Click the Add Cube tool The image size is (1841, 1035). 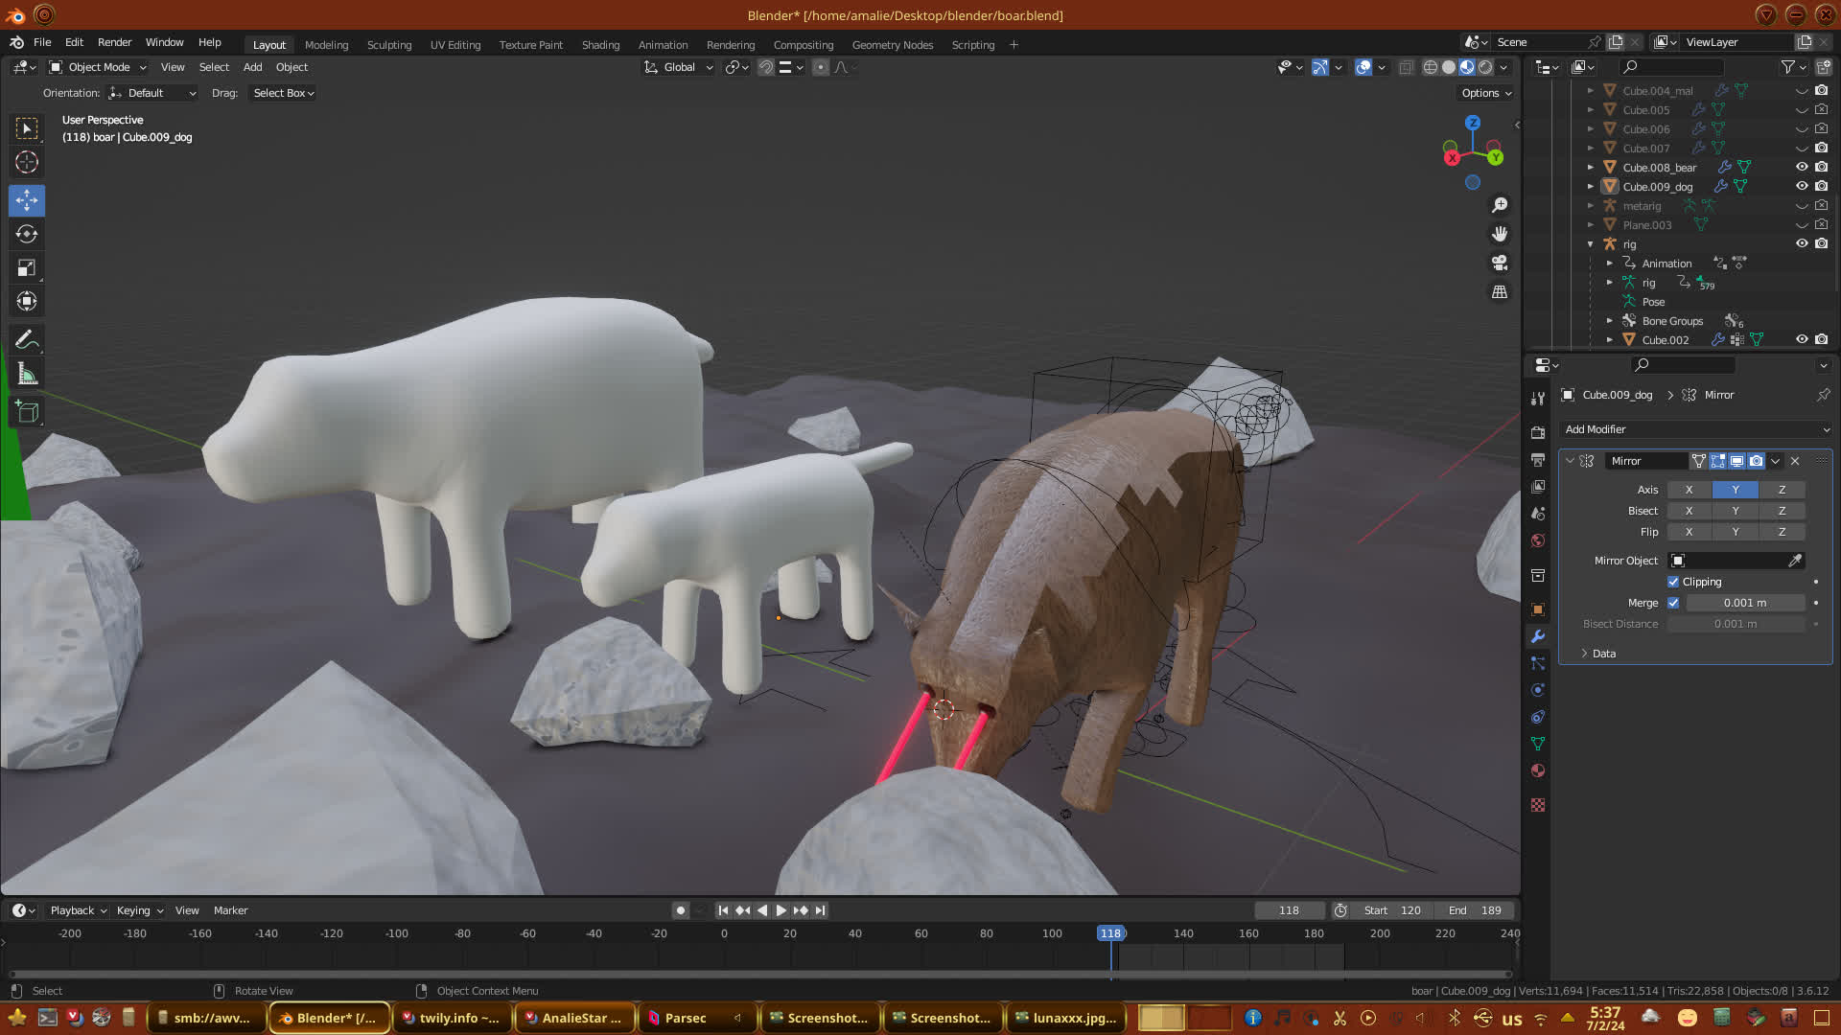click(x=27, y=412)
